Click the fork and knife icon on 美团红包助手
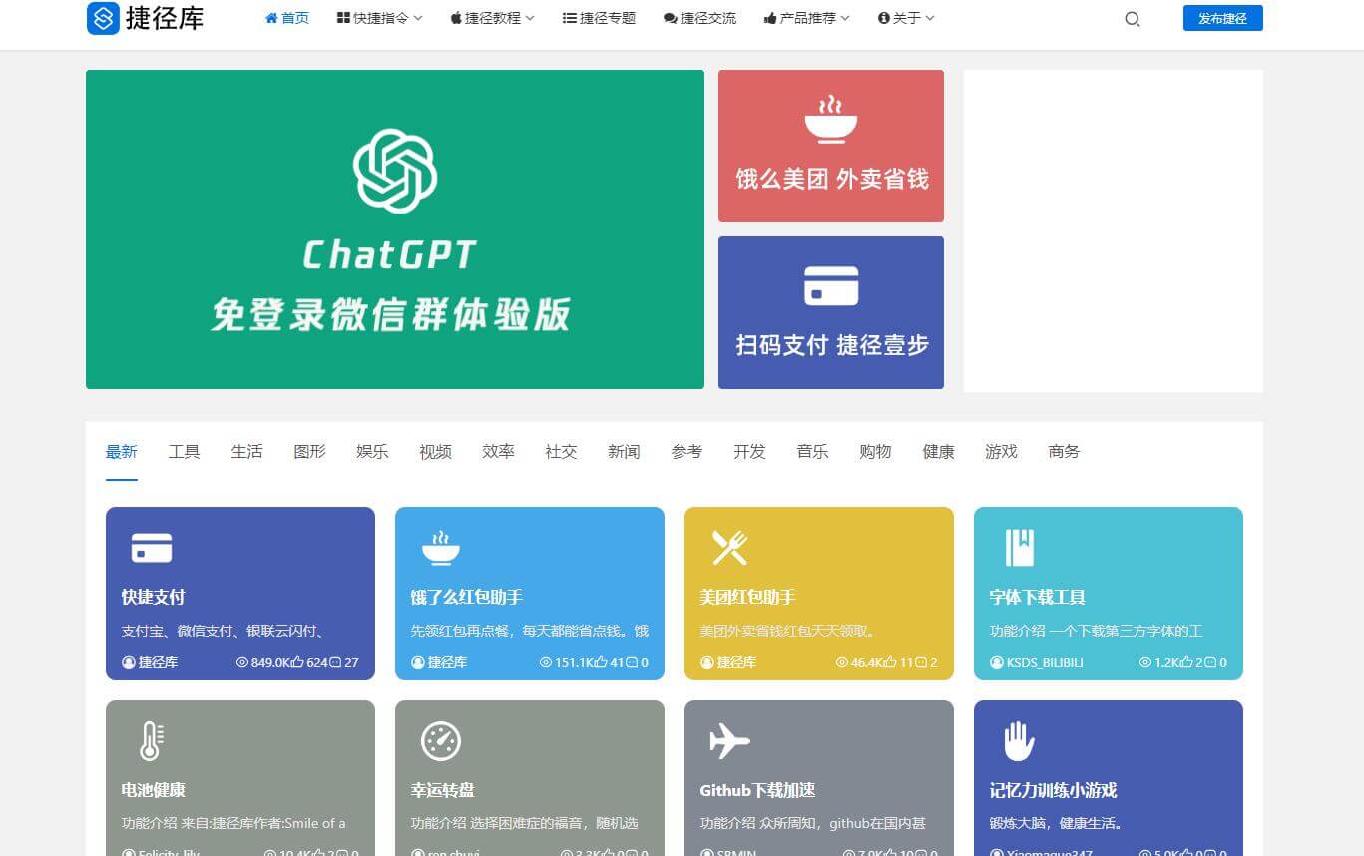Viewport: 1364px width, 856px height. coord(729,548)
